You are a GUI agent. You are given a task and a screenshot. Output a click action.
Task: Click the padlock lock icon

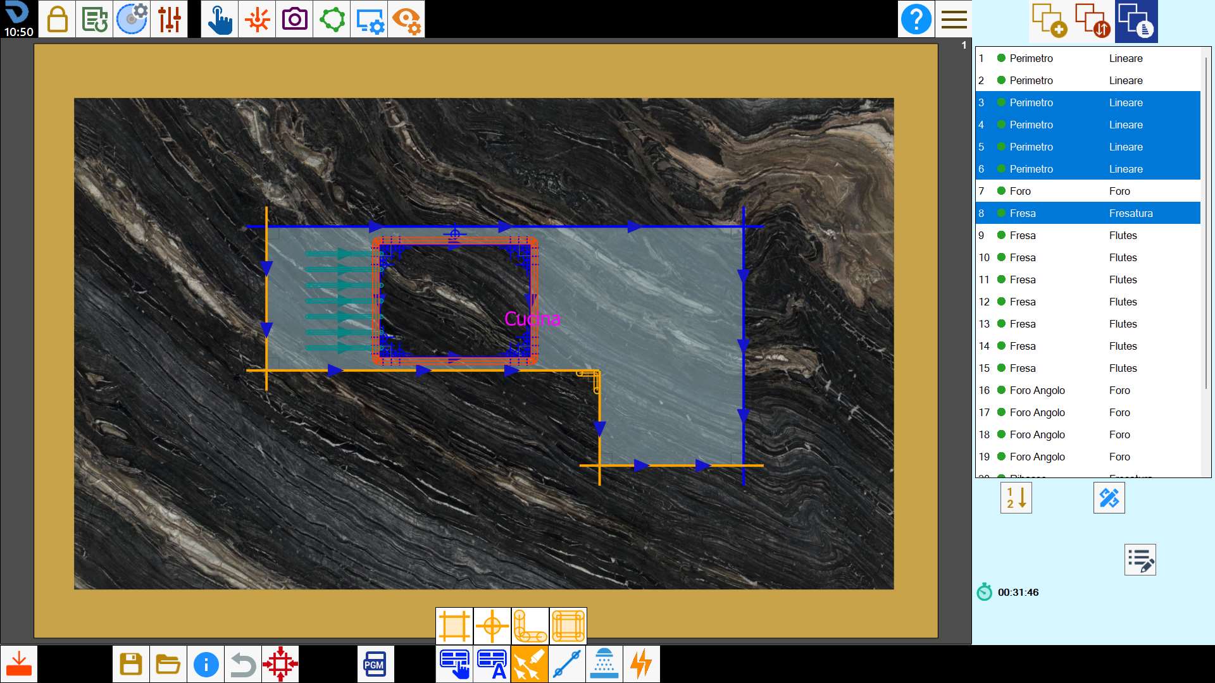[x=57, y=19]
